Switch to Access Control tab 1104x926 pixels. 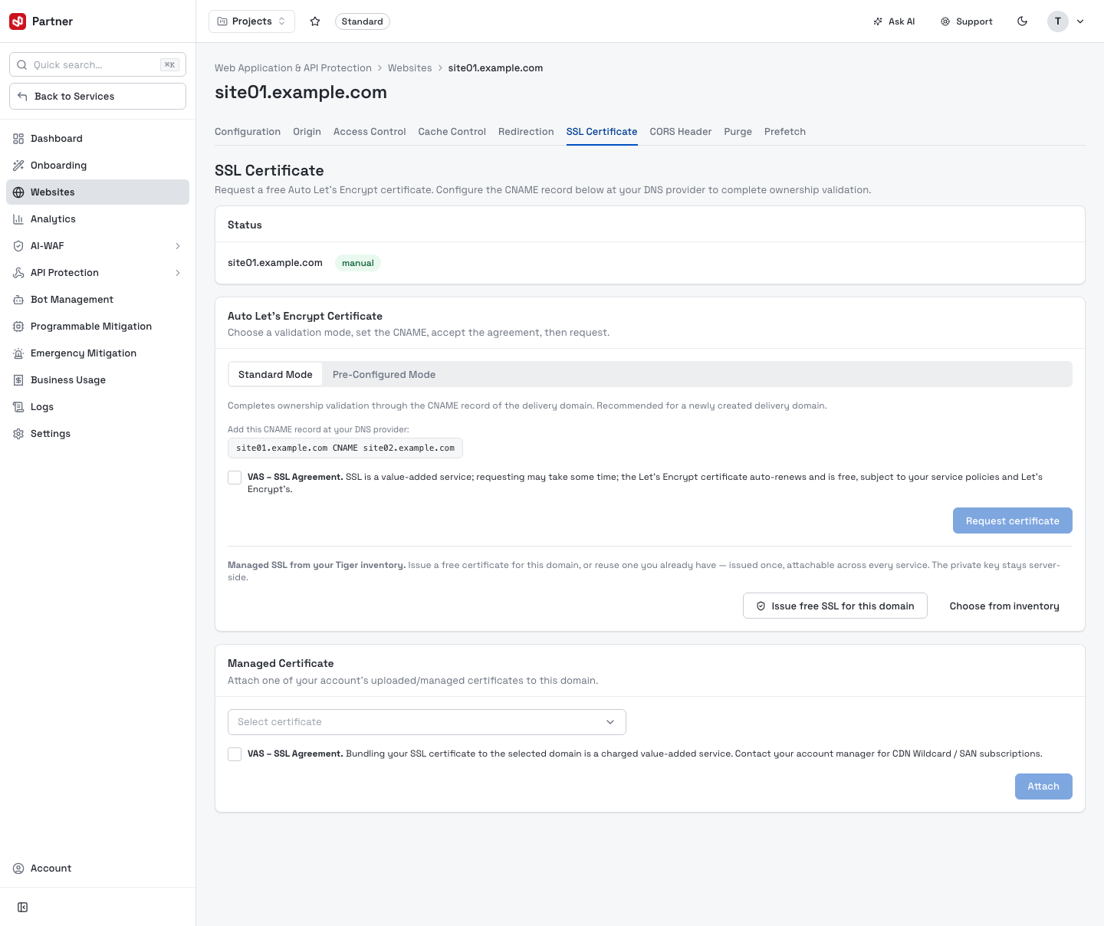370,132
